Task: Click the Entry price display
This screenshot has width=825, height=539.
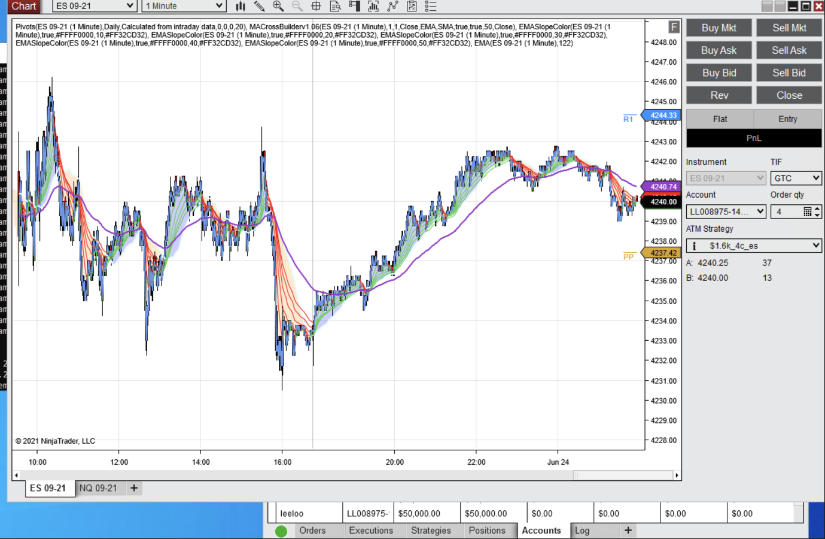Action: tap(788, 119)
